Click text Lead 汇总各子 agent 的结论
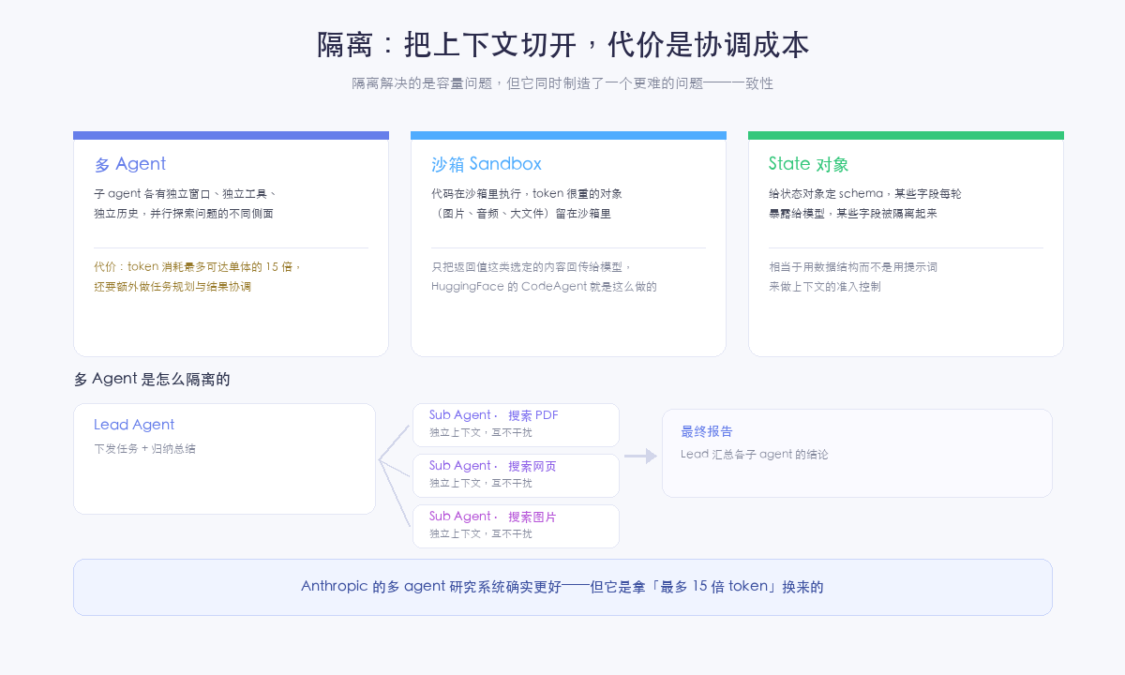 [x=755, y=455]
